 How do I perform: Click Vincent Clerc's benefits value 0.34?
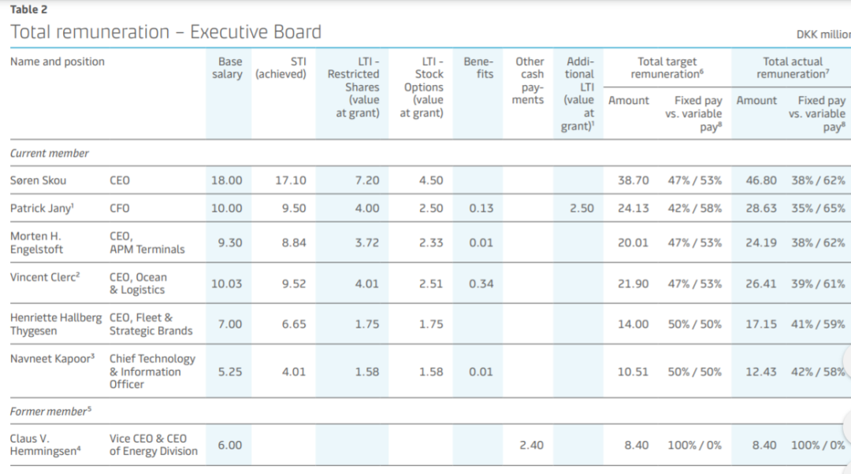[481, 283]
